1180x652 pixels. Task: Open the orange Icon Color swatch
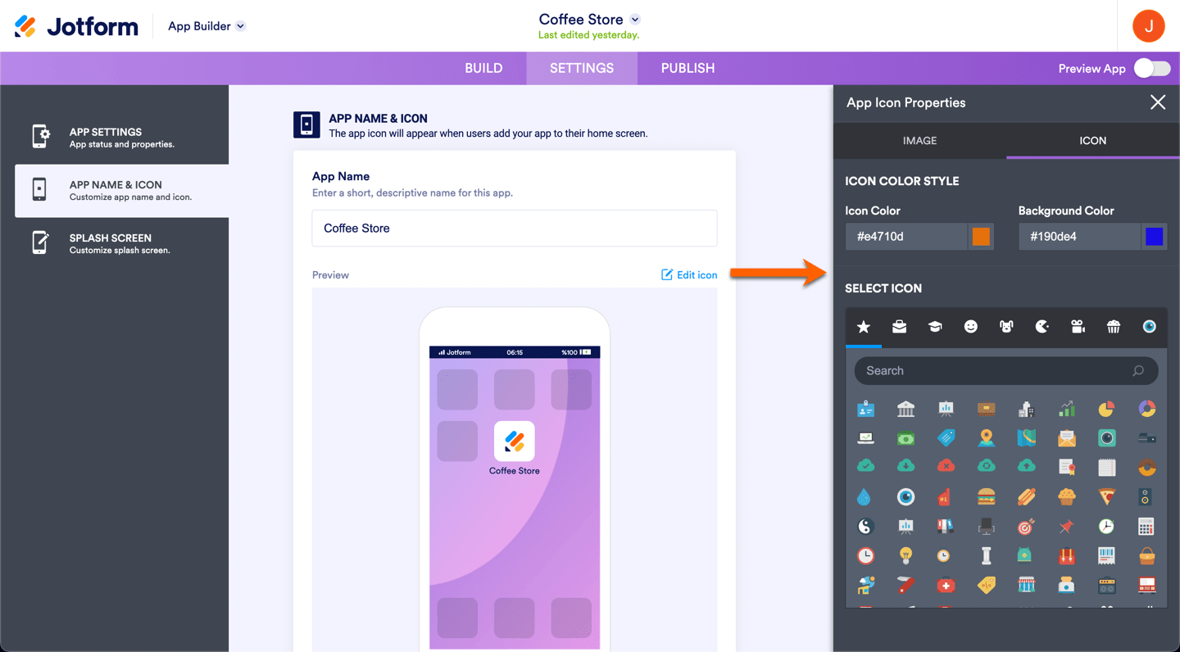(x=981, y=237)
